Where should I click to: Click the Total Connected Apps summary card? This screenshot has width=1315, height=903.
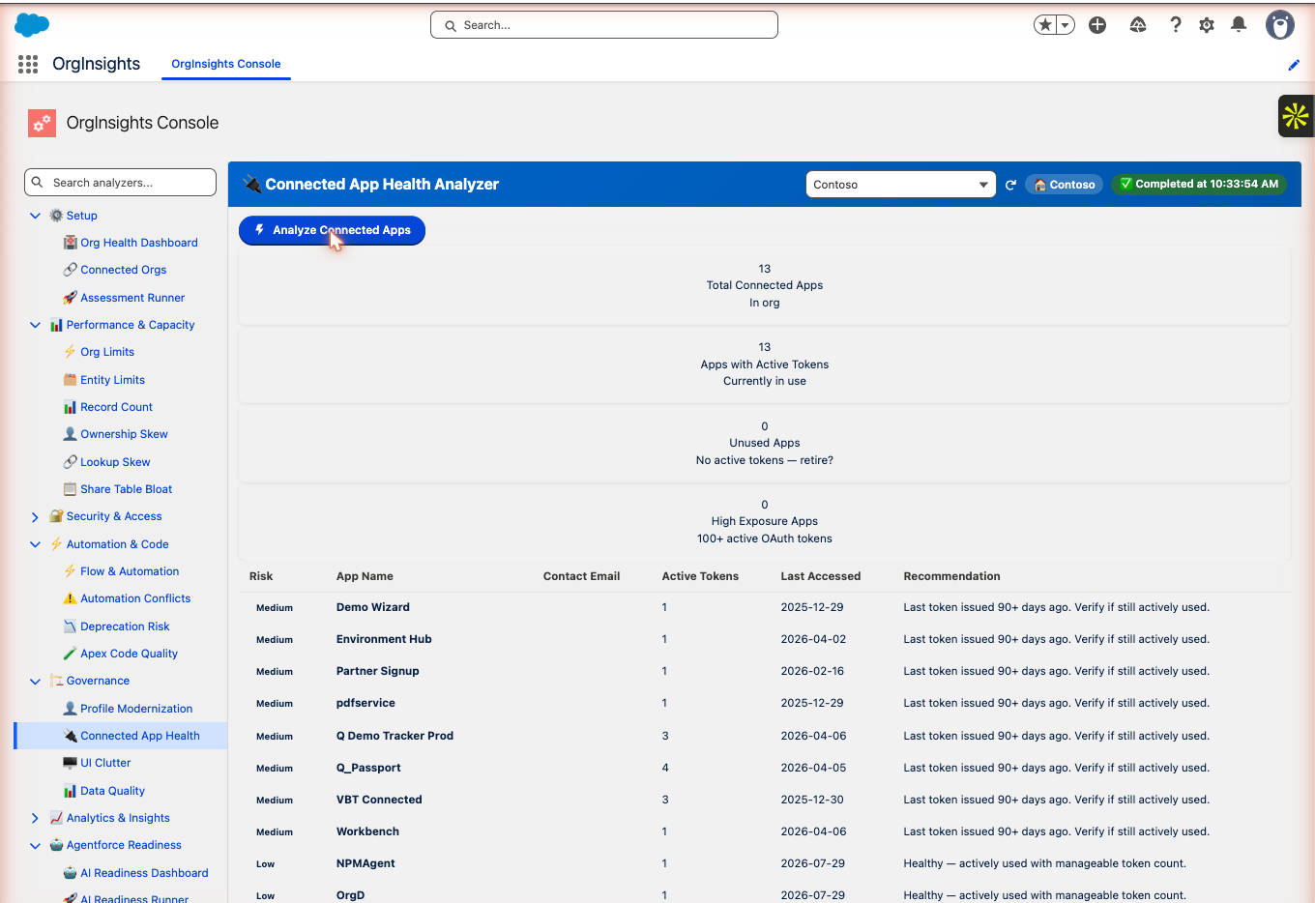[764, 285]
